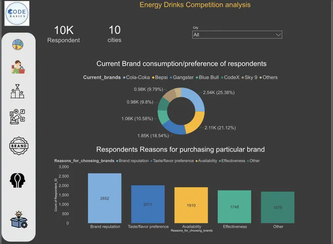Image resolution: width=333 pixels, height=244 pixels.
Task: Select Effectiveness in bar chart legend
Action: click(232, 161)
